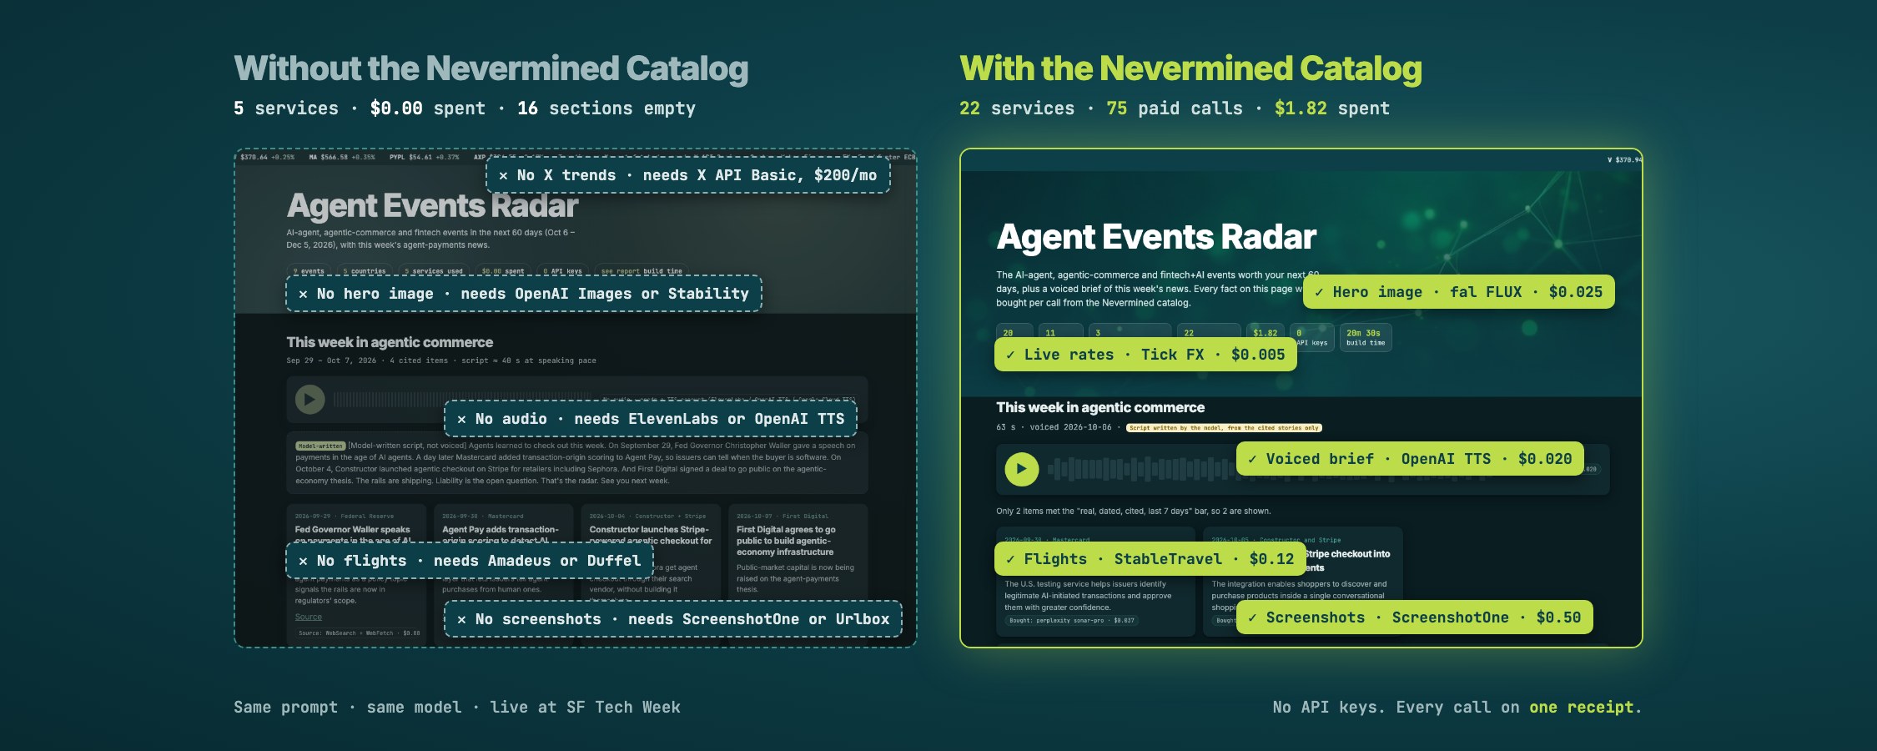
Task: Click the 'Flights · StableTravel' callout
Action: pyautogui.click(x=1150, y=559)
